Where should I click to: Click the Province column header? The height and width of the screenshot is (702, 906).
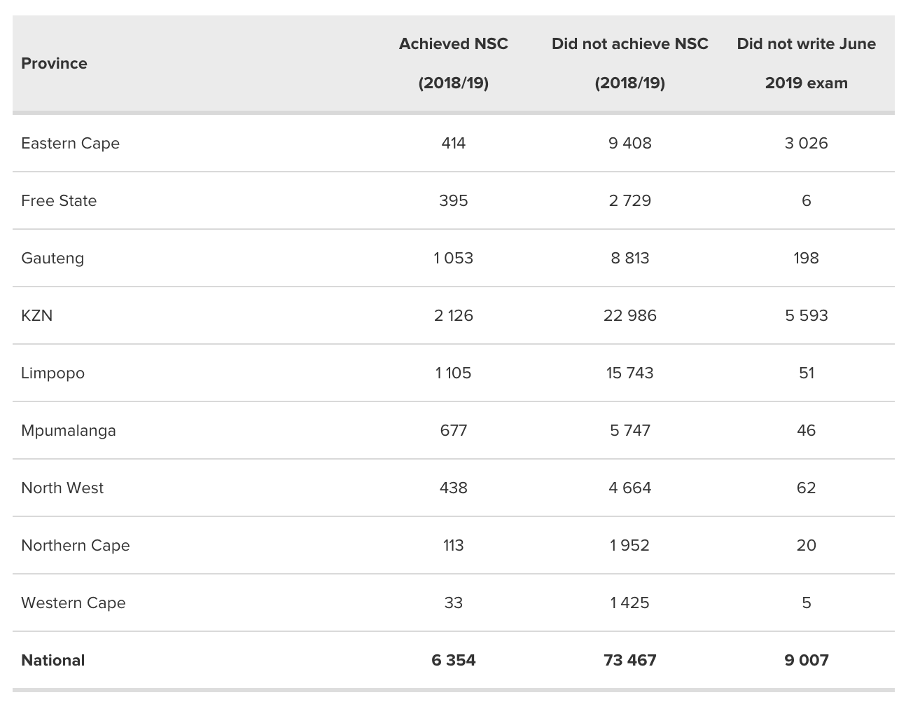pyautogui.click(x=55, y=63)
